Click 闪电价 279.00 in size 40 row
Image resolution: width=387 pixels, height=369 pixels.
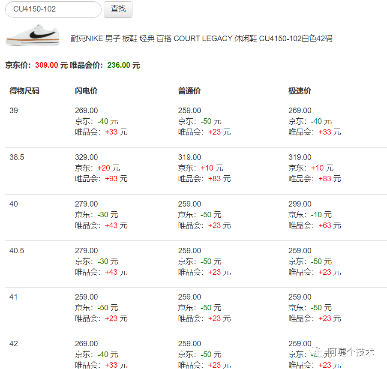click(x=87, y=204)
